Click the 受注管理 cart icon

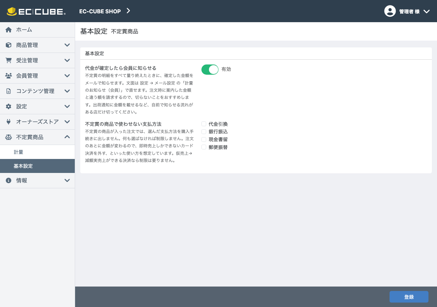9,60
